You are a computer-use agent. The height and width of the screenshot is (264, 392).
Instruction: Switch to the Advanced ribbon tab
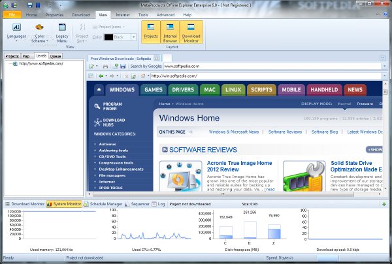(x=165, y=15)
